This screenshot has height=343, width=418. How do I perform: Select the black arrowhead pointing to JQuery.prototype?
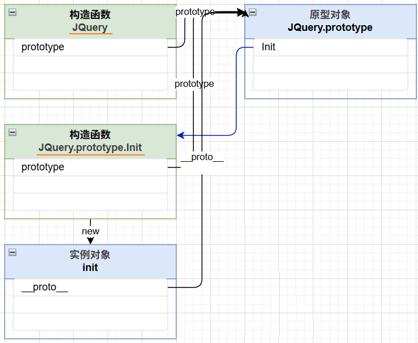(x=243, y=12)
